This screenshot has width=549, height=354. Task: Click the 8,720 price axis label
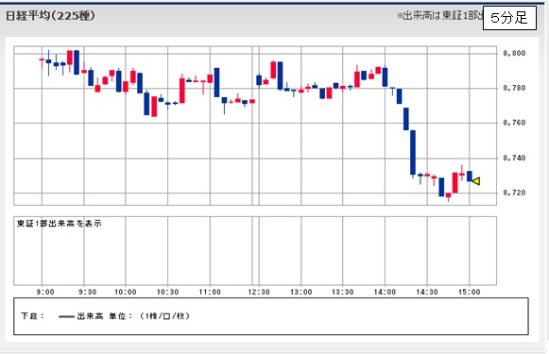coord(514,193)
